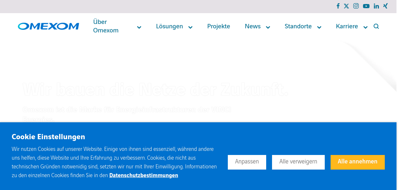The height and width of the screenshot is (190, 400).
Task: Open the Karriere menu item
Action: click(347, 26)
